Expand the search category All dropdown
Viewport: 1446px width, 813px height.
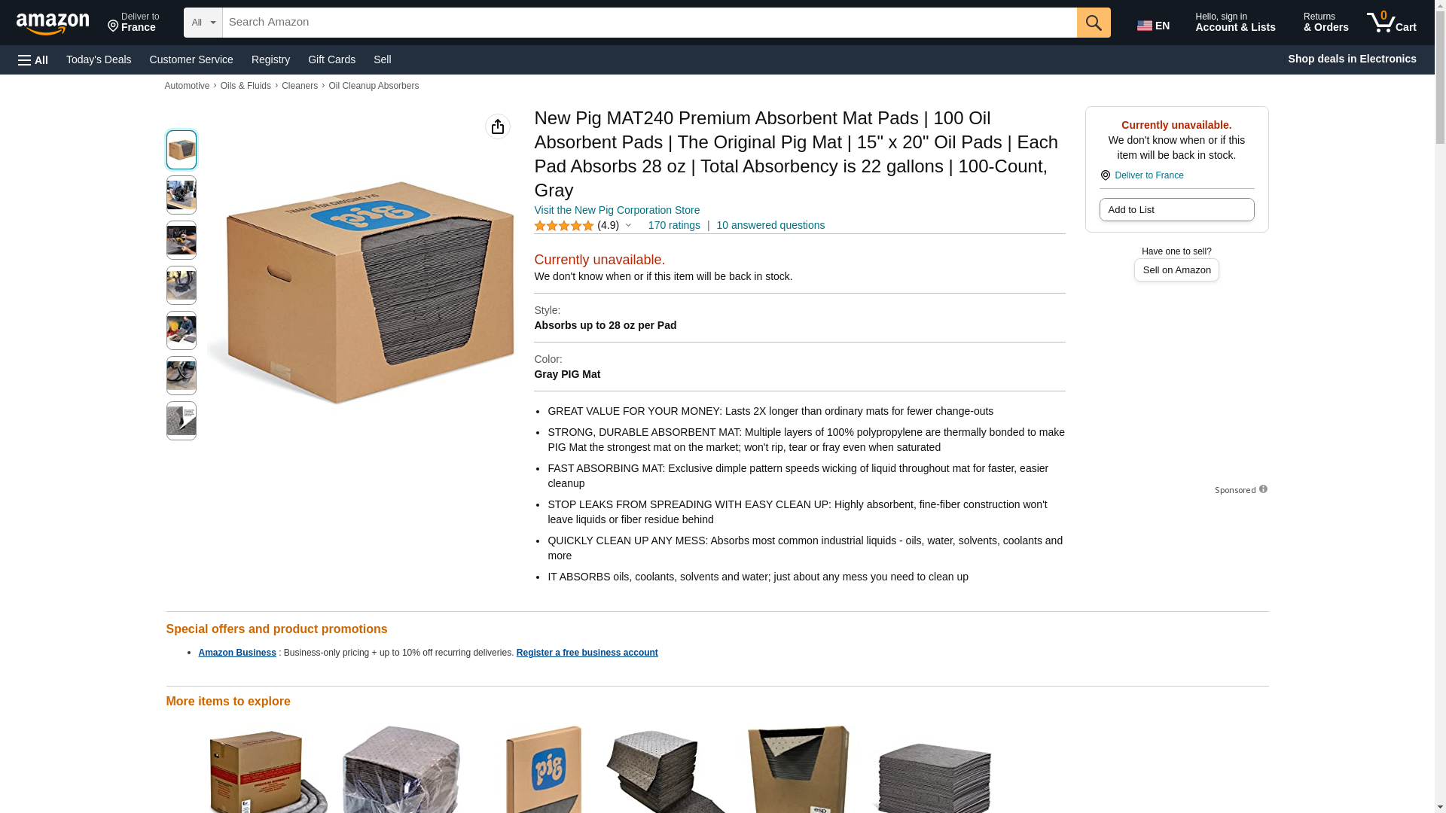pyautogui.click(x=203, y=23)
